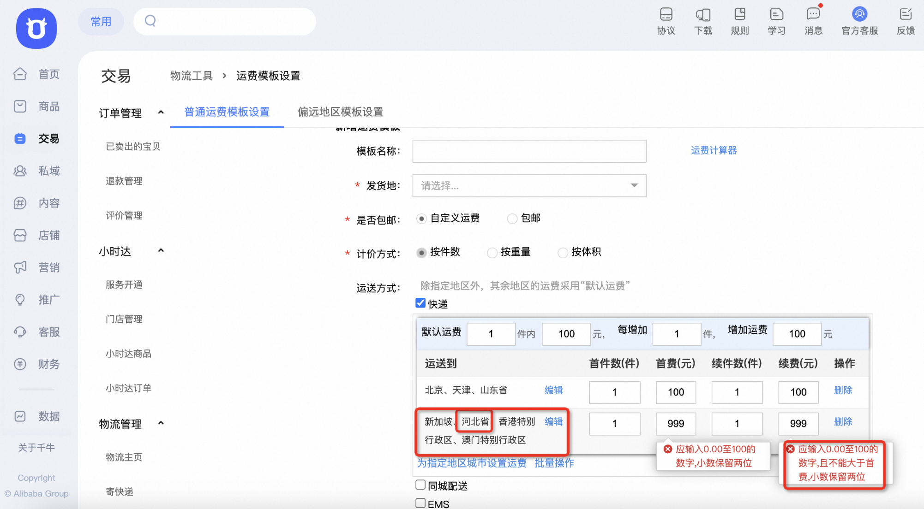Open 内容 content in sidebar
The image size is (924, 509).
[x=37, y=203]
